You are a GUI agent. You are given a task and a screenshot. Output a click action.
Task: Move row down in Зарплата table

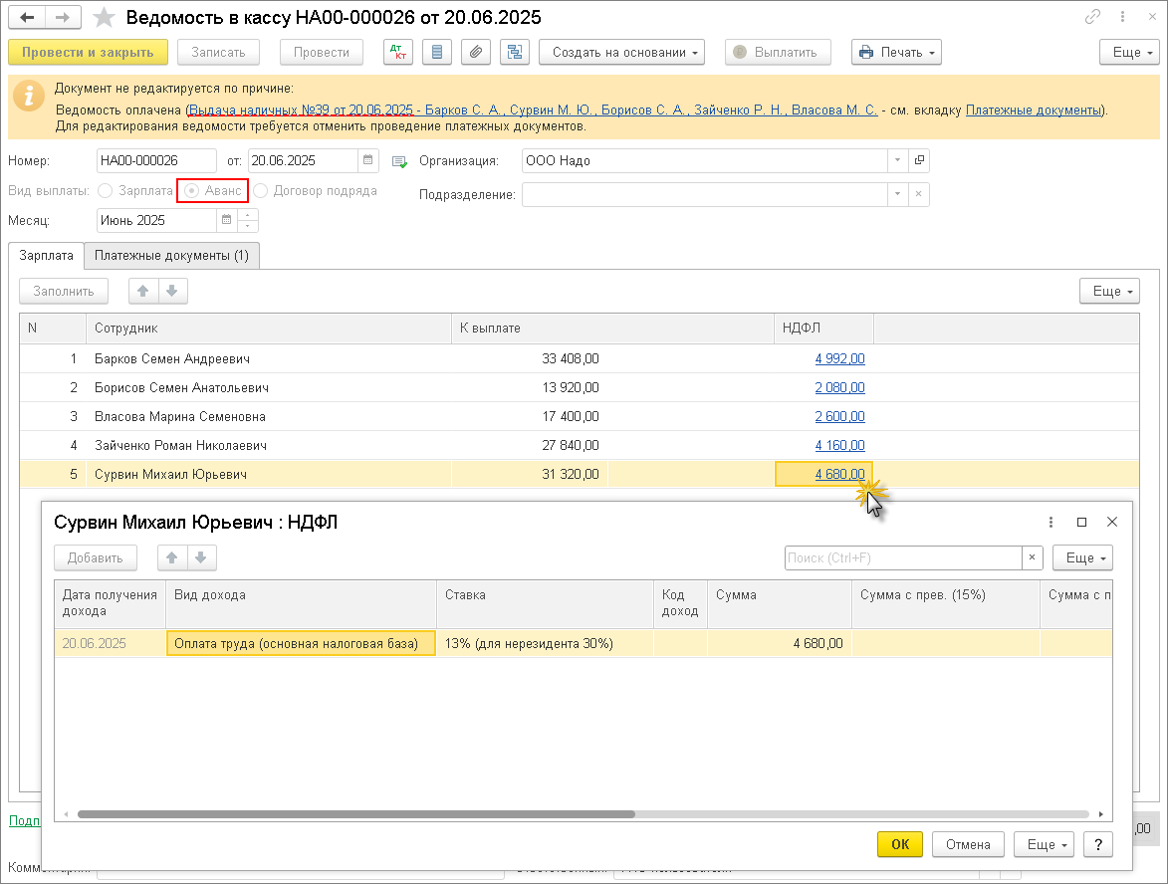(171, 291)
